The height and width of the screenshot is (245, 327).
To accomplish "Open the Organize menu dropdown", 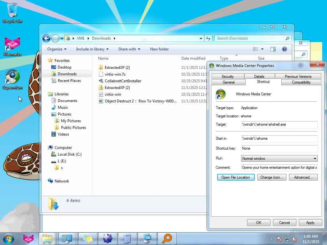I will pos(57,49).
